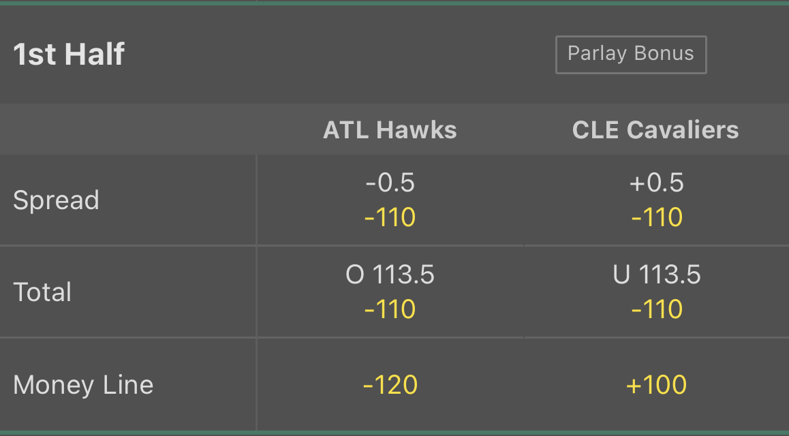
Task: Add Hawks first-half moneyline to bet slip
Action: pos(389,384)
